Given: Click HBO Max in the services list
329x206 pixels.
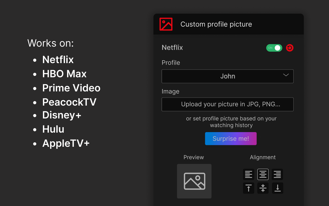Looking at the screenshot, I should (x=64, y=74).
